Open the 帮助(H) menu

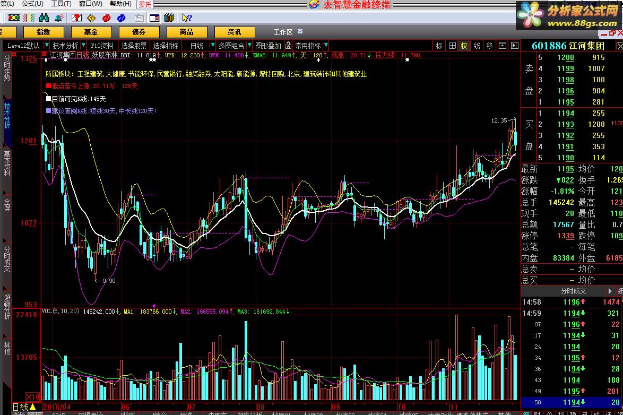120,4
